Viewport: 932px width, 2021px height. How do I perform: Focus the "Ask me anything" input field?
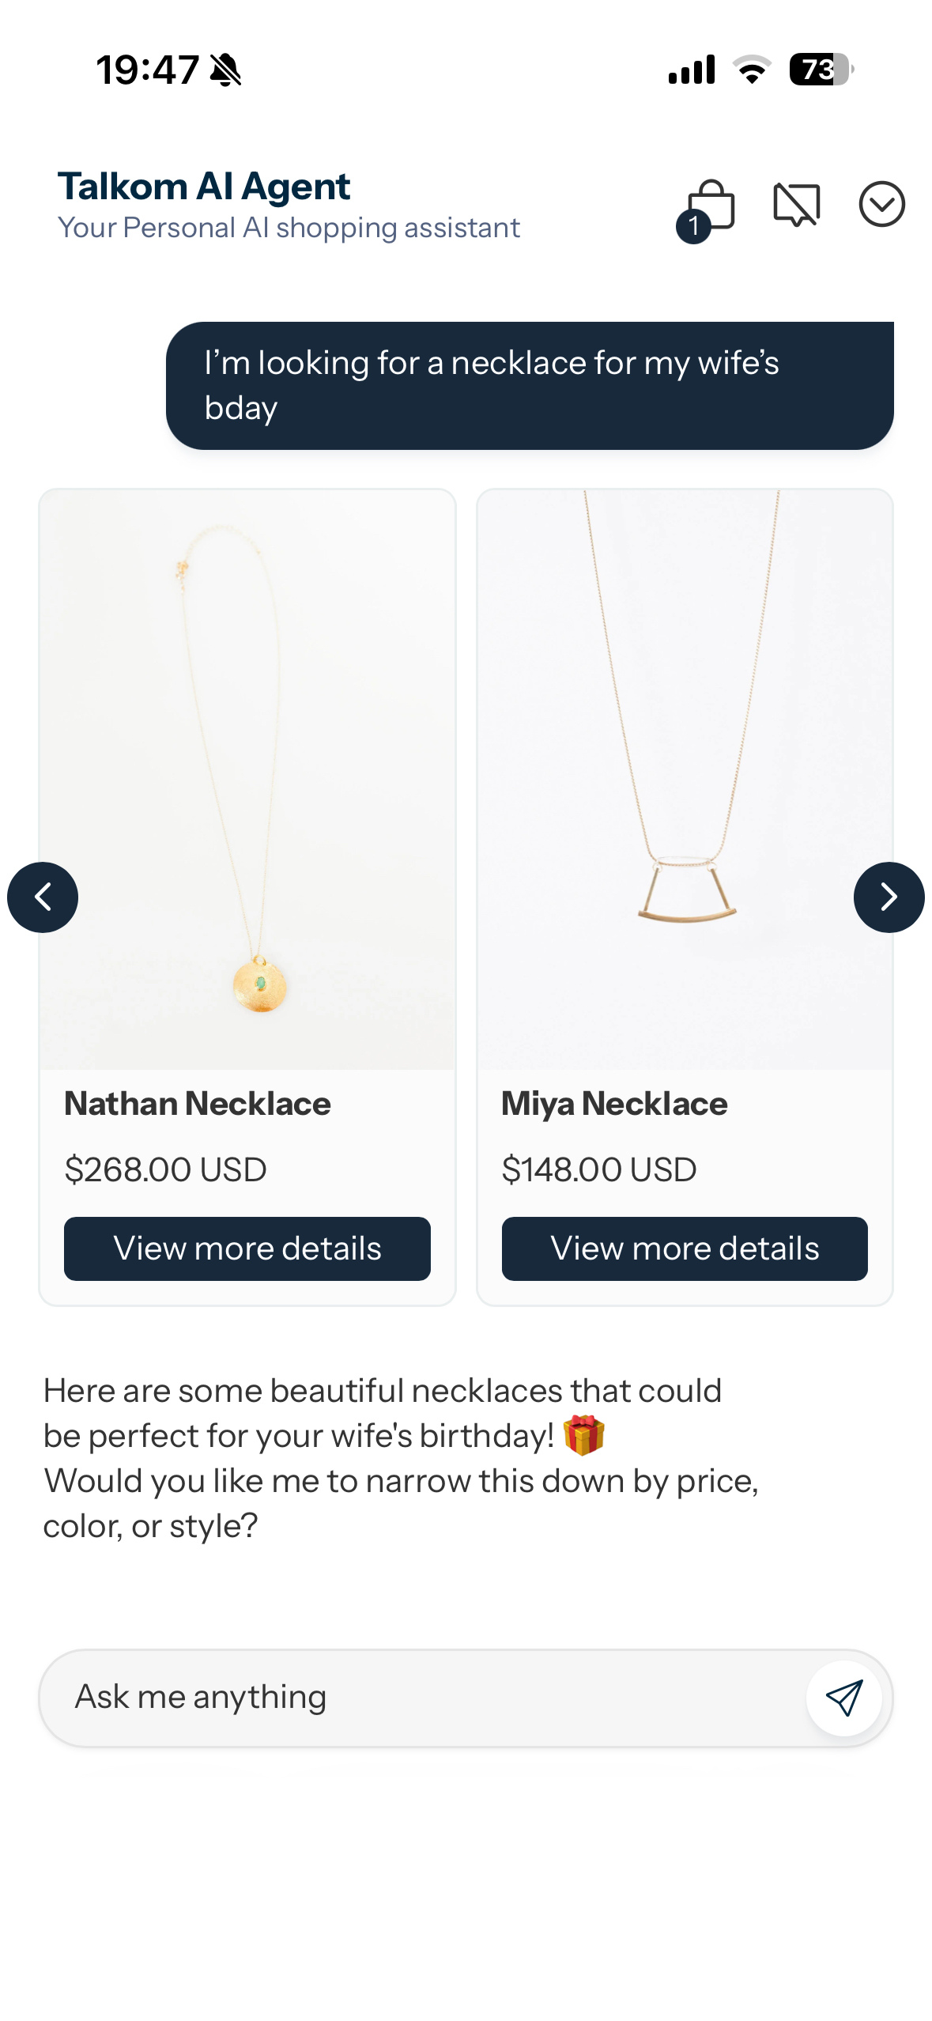pos(419,1698)
